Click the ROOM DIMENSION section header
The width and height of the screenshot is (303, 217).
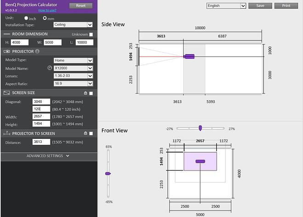[x=30, y=34]
